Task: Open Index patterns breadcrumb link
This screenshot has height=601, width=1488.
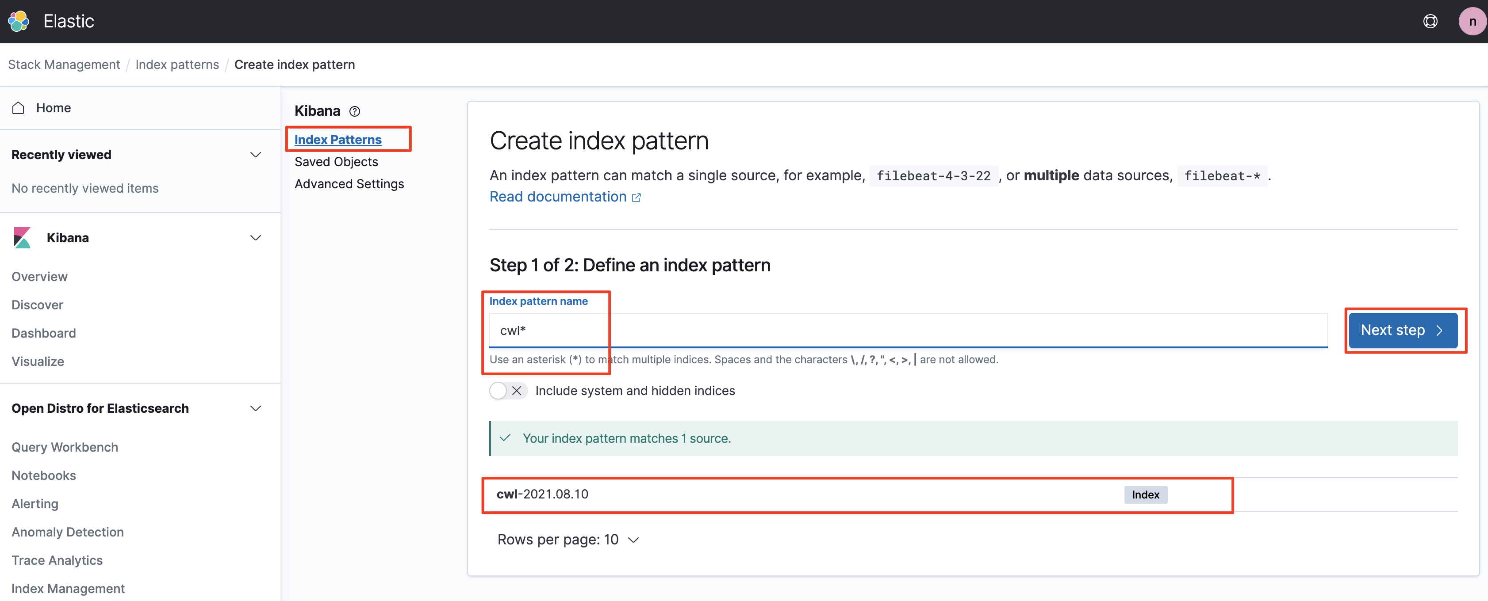Action: pos(177,65)
